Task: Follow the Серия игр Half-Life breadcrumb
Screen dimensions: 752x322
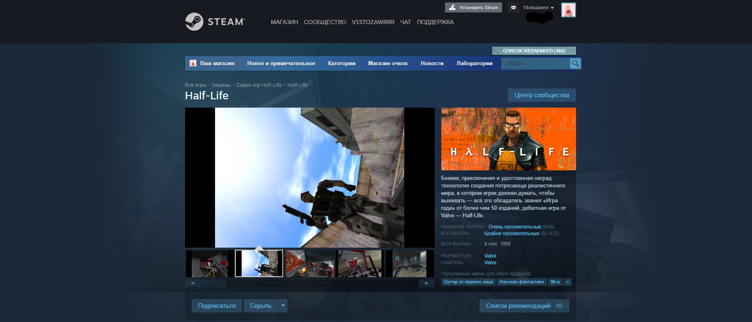Action: point(259,85)
